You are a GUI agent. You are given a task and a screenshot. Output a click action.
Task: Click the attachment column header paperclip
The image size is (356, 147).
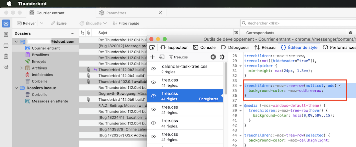89,33
